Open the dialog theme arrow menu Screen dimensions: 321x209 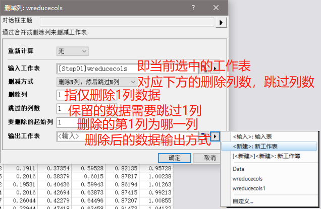221,23
